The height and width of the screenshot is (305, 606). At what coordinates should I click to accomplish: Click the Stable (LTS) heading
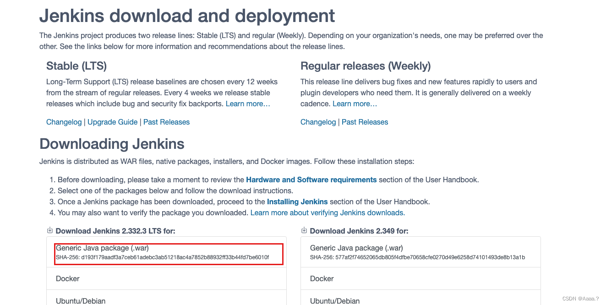(x=76, y=66)
